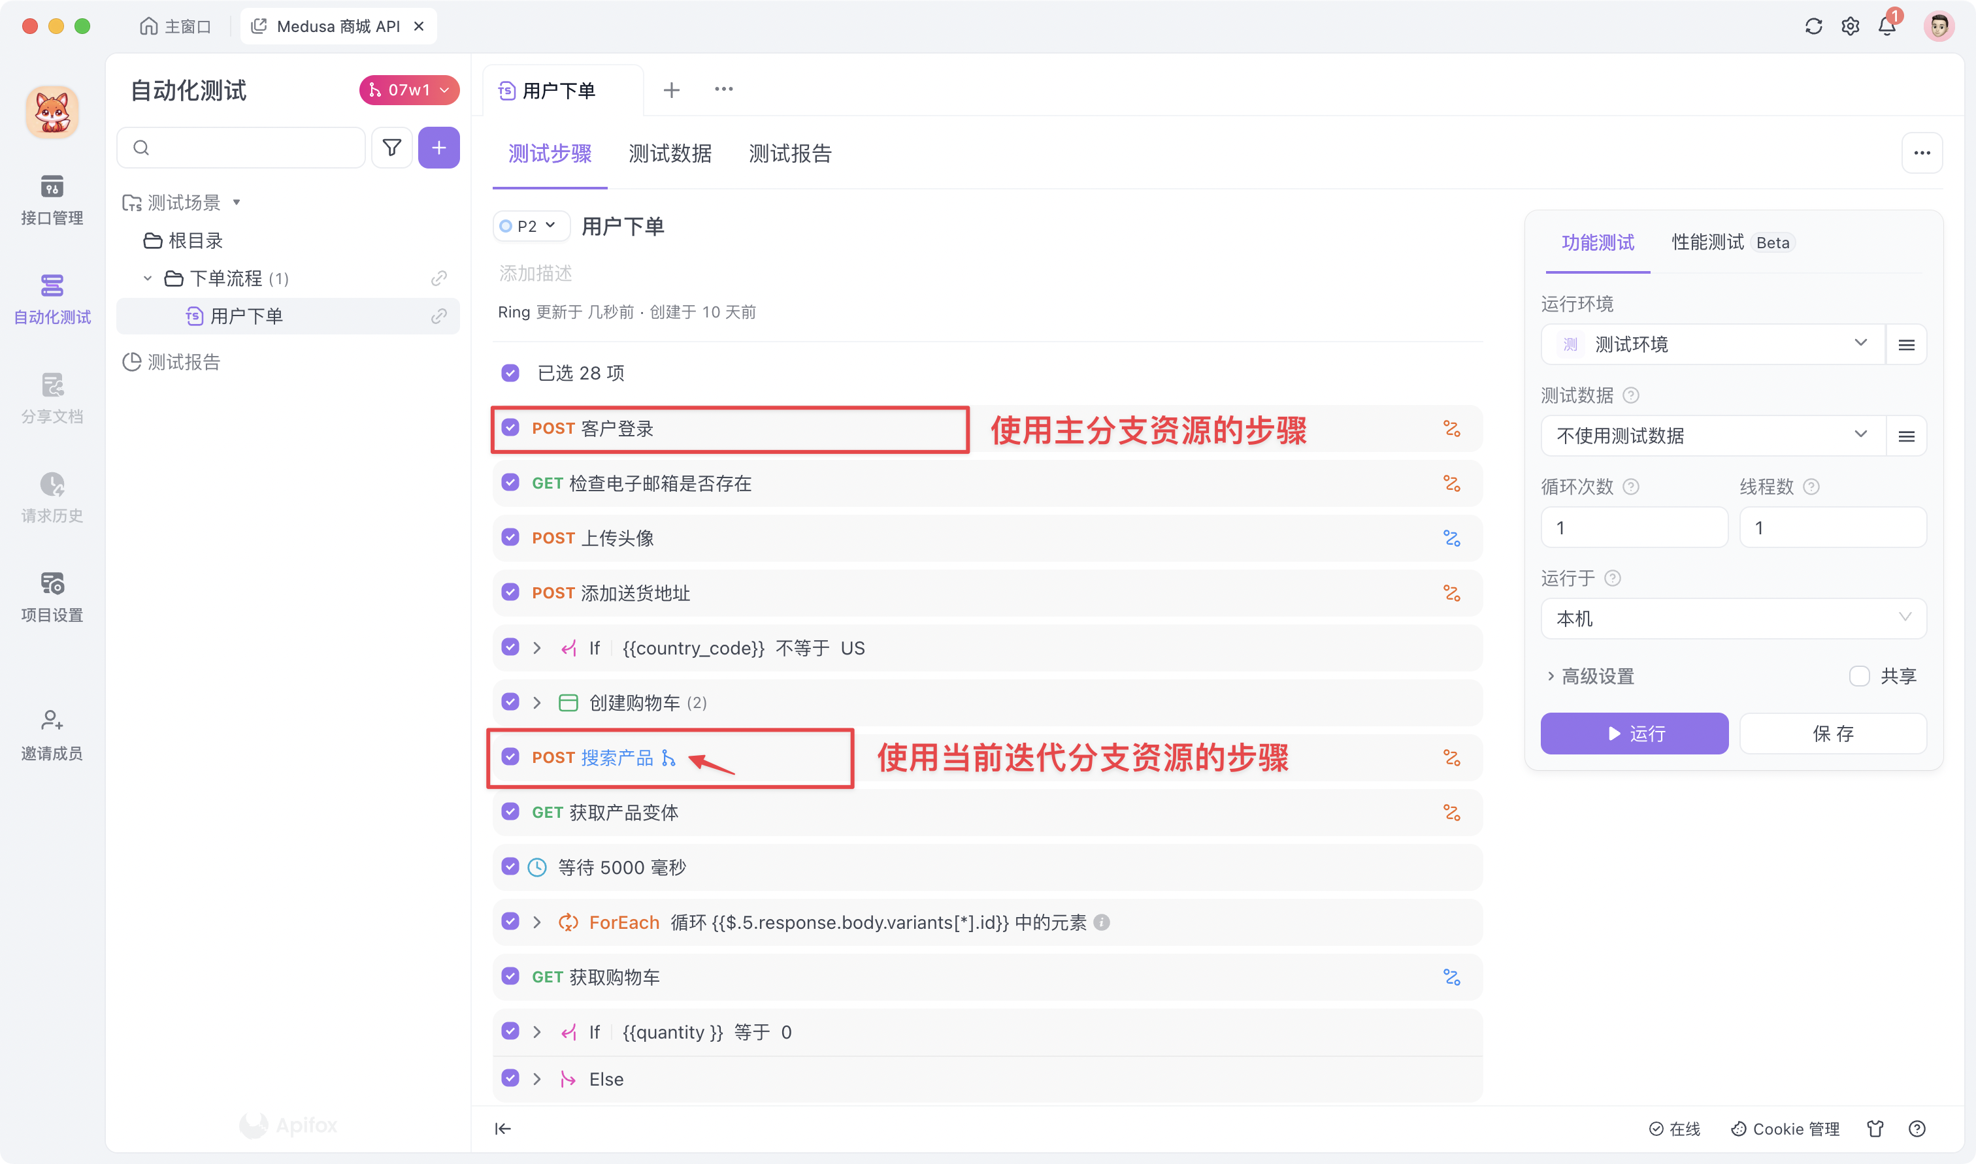Open the 请求历史 sidebar panel

pos(51,494)
